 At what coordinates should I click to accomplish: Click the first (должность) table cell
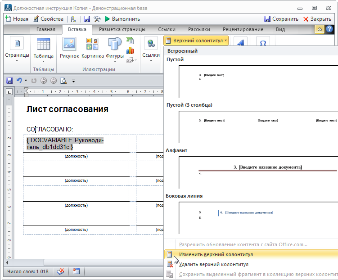point(76,156)
